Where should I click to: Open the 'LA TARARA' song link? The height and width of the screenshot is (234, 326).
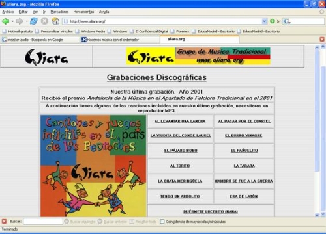click(x=244, y=166)
